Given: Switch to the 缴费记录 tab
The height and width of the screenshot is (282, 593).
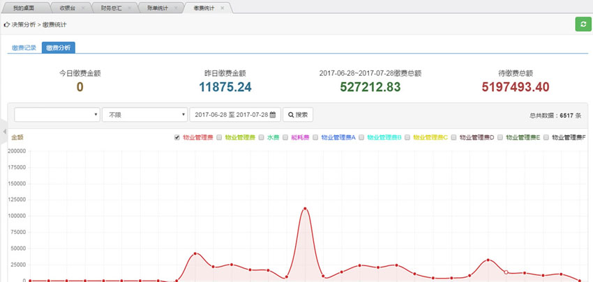Looking at the screenshot, I should (24, 48).
